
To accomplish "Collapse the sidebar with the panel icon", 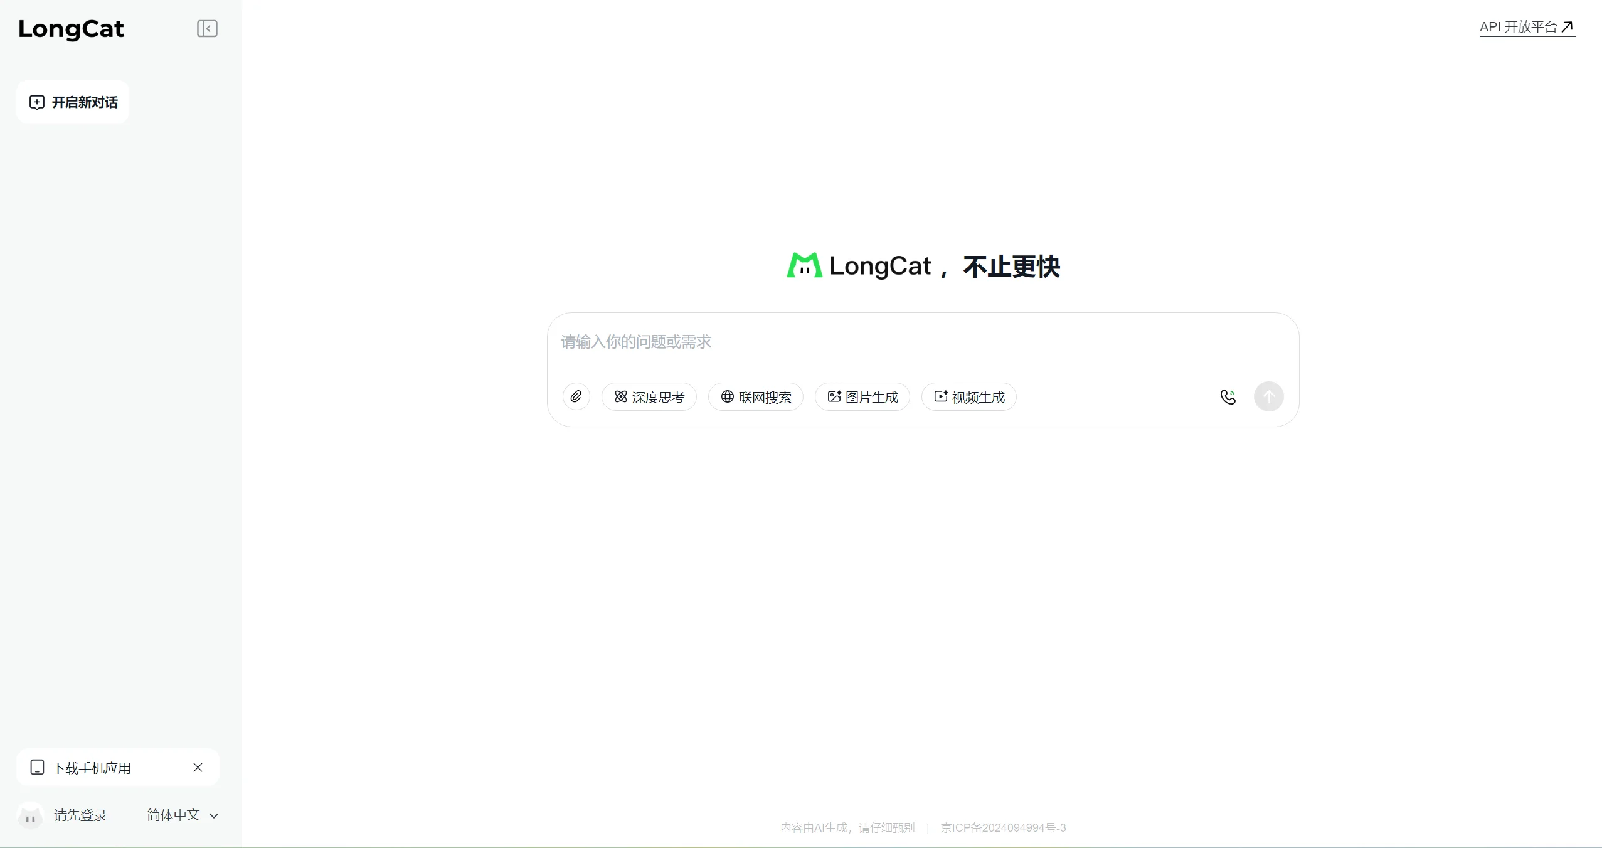I will click(207, 29).
